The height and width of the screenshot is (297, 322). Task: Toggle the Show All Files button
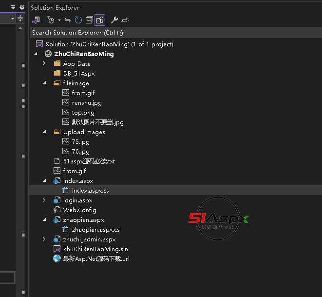click(x=99, y=20)
